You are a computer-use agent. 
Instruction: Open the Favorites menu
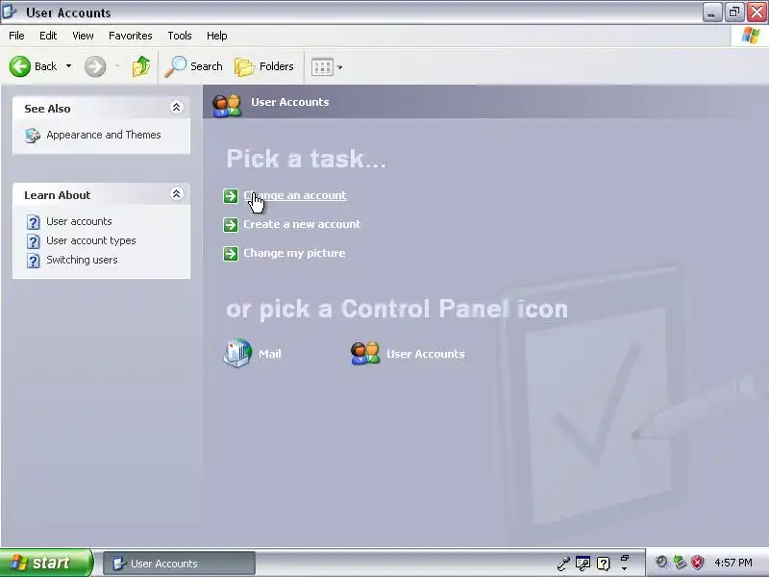click(131, 36)
